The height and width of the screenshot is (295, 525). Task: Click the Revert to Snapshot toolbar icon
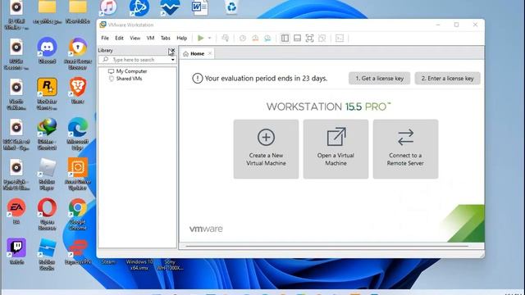click(x=255, y=39)
